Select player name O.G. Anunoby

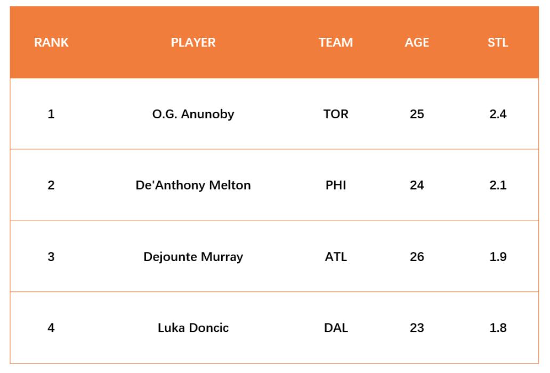point(193,114)
